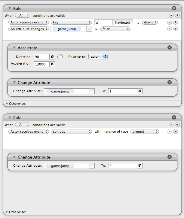Open expression editor for Acceleration value
The image size is (184, 218).
pyautogui.click(x=52, y=64)
